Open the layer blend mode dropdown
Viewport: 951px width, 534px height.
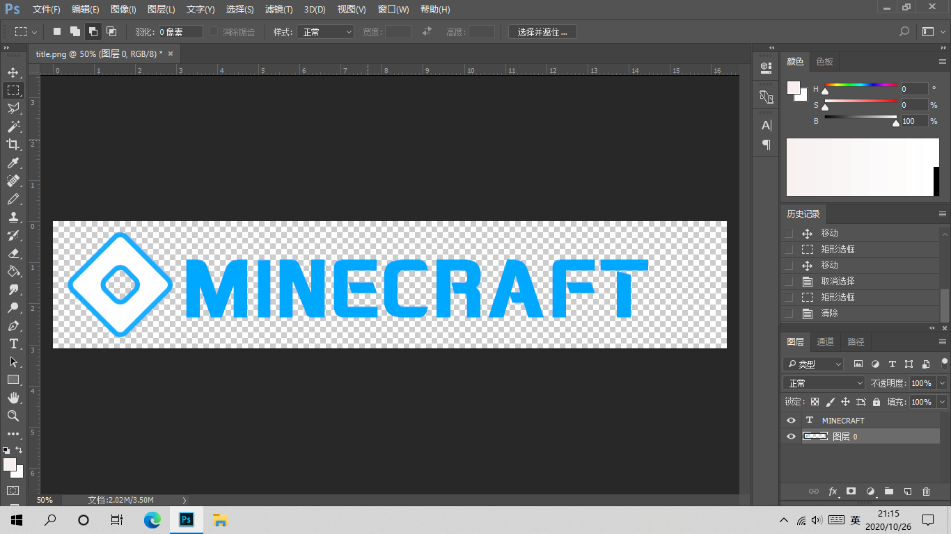[824, 383]
